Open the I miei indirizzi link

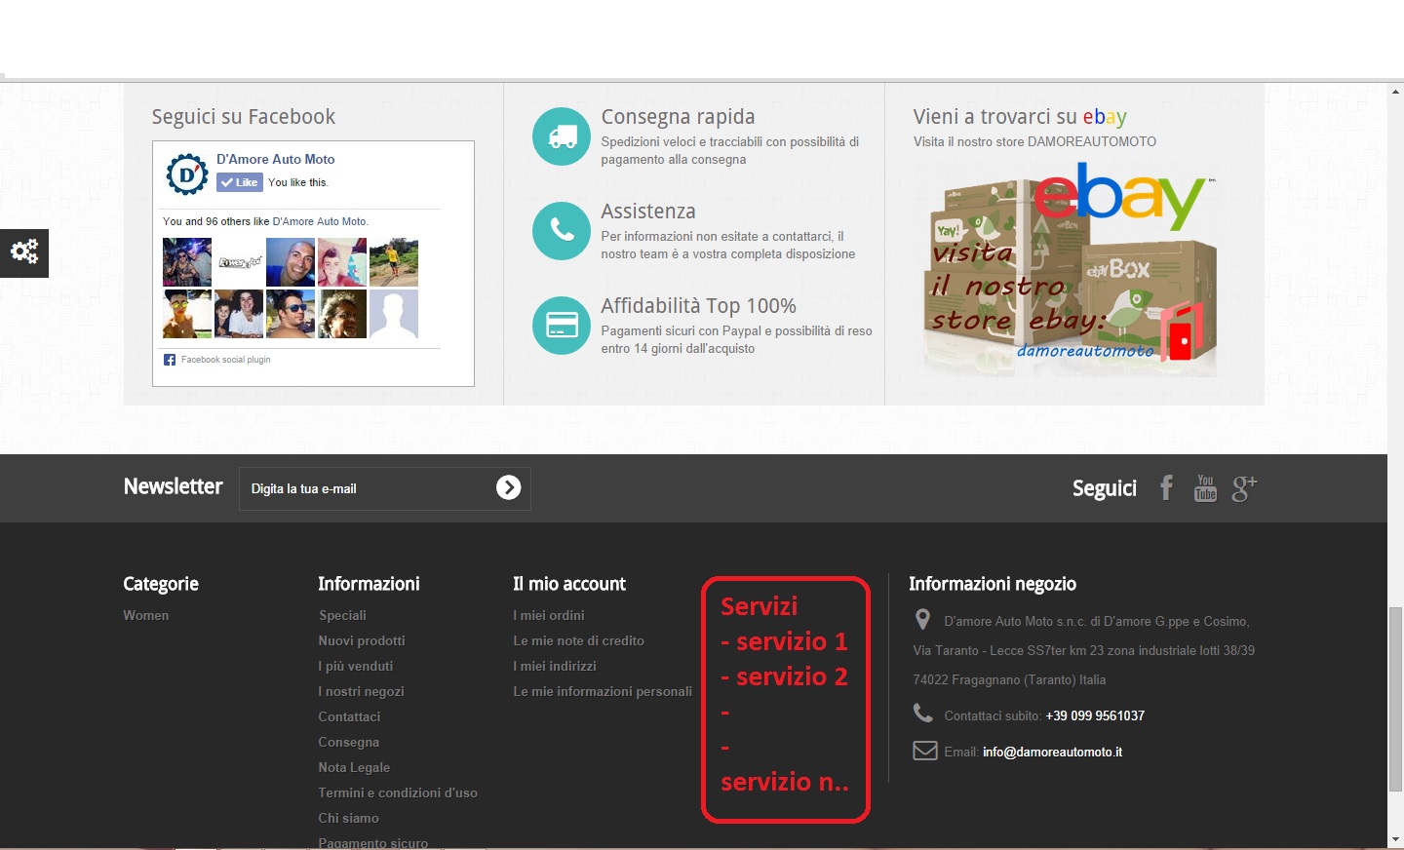tap(555, 666)
